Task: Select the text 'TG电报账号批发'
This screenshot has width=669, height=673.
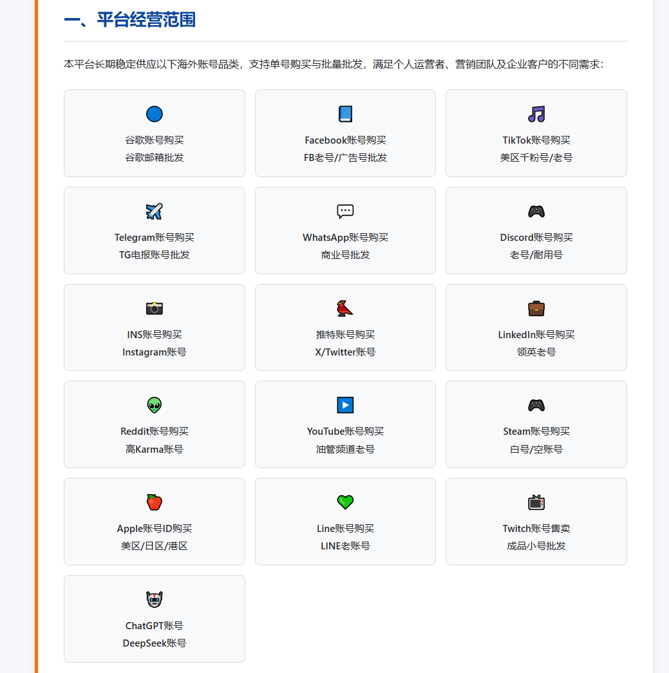Action: pos(155,255)
